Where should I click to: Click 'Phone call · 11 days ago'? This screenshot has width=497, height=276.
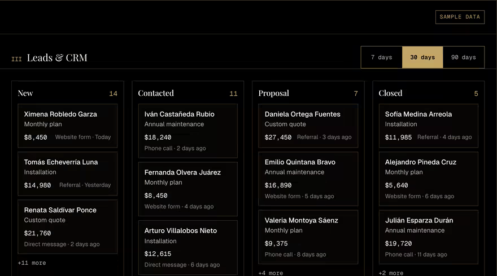click(416, 254)
